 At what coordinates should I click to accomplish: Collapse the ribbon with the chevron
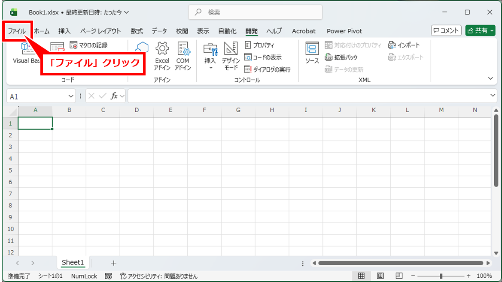tap(490, 78)
